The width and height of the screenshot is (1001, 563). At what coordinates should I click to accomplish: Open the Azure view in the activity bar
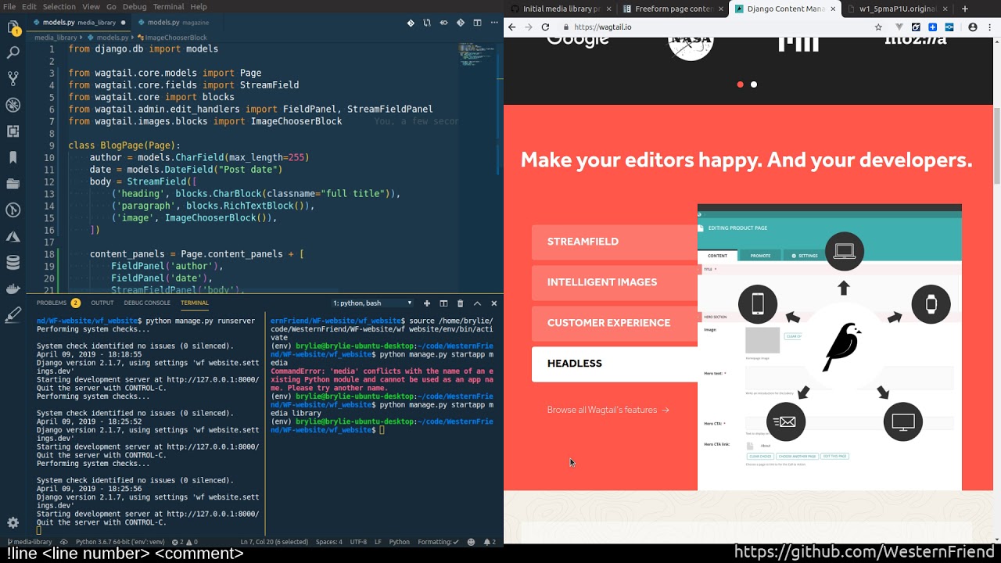[13, 236]
